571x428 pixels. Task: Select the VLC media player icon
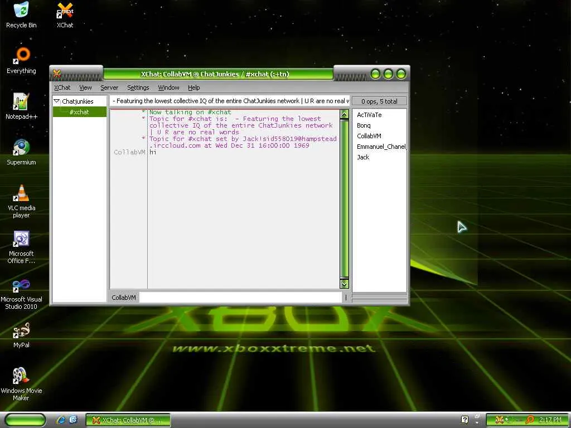point(21,201)
